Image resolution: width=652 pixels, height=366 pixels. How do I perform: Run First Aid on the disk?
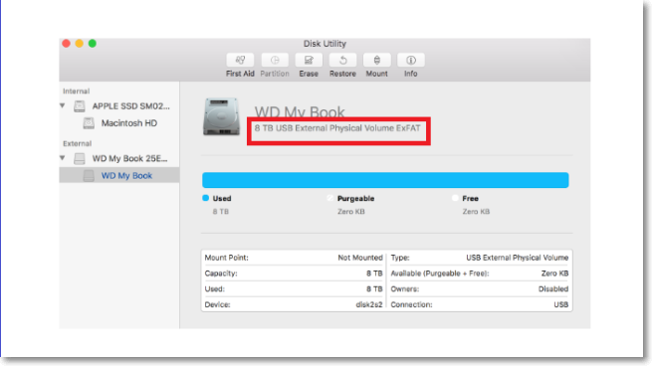click(240, 61)
